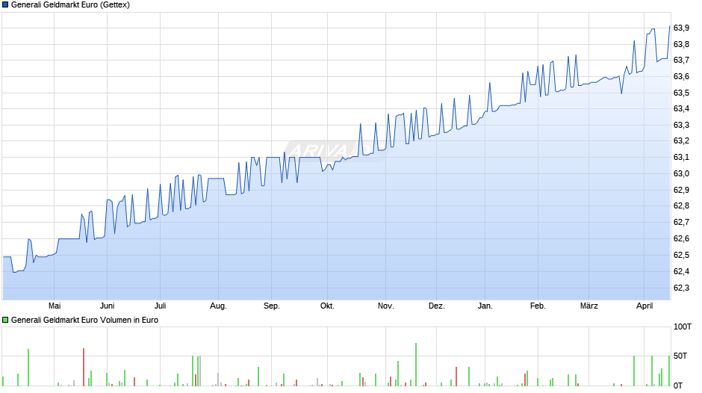This screenshot has width=702, height=393.
Task: Click the tall red volume bar in May
Action: [84, 367]
